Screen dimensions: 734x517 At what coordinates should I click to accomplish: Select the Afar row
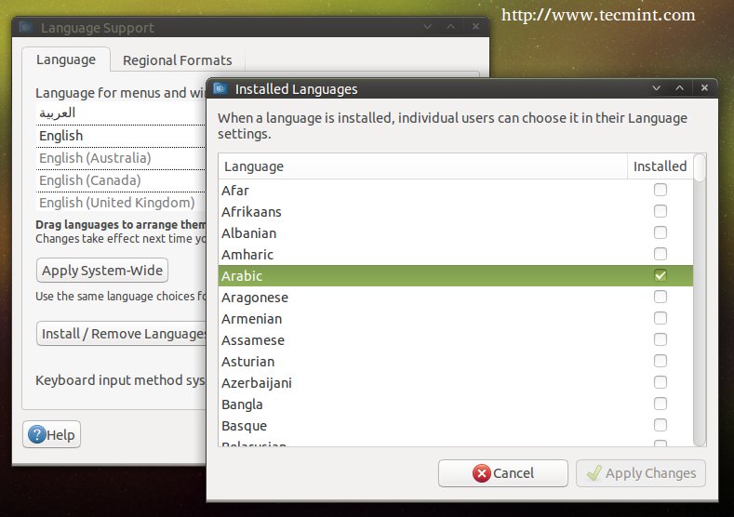pos(456,191)
